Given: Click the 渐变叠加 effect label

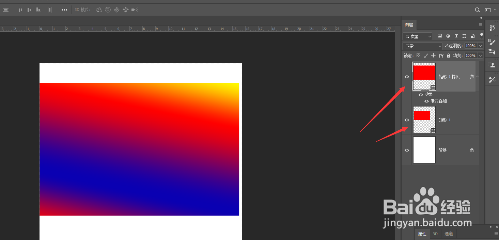Looking at the screenshot, I should 439,101.
